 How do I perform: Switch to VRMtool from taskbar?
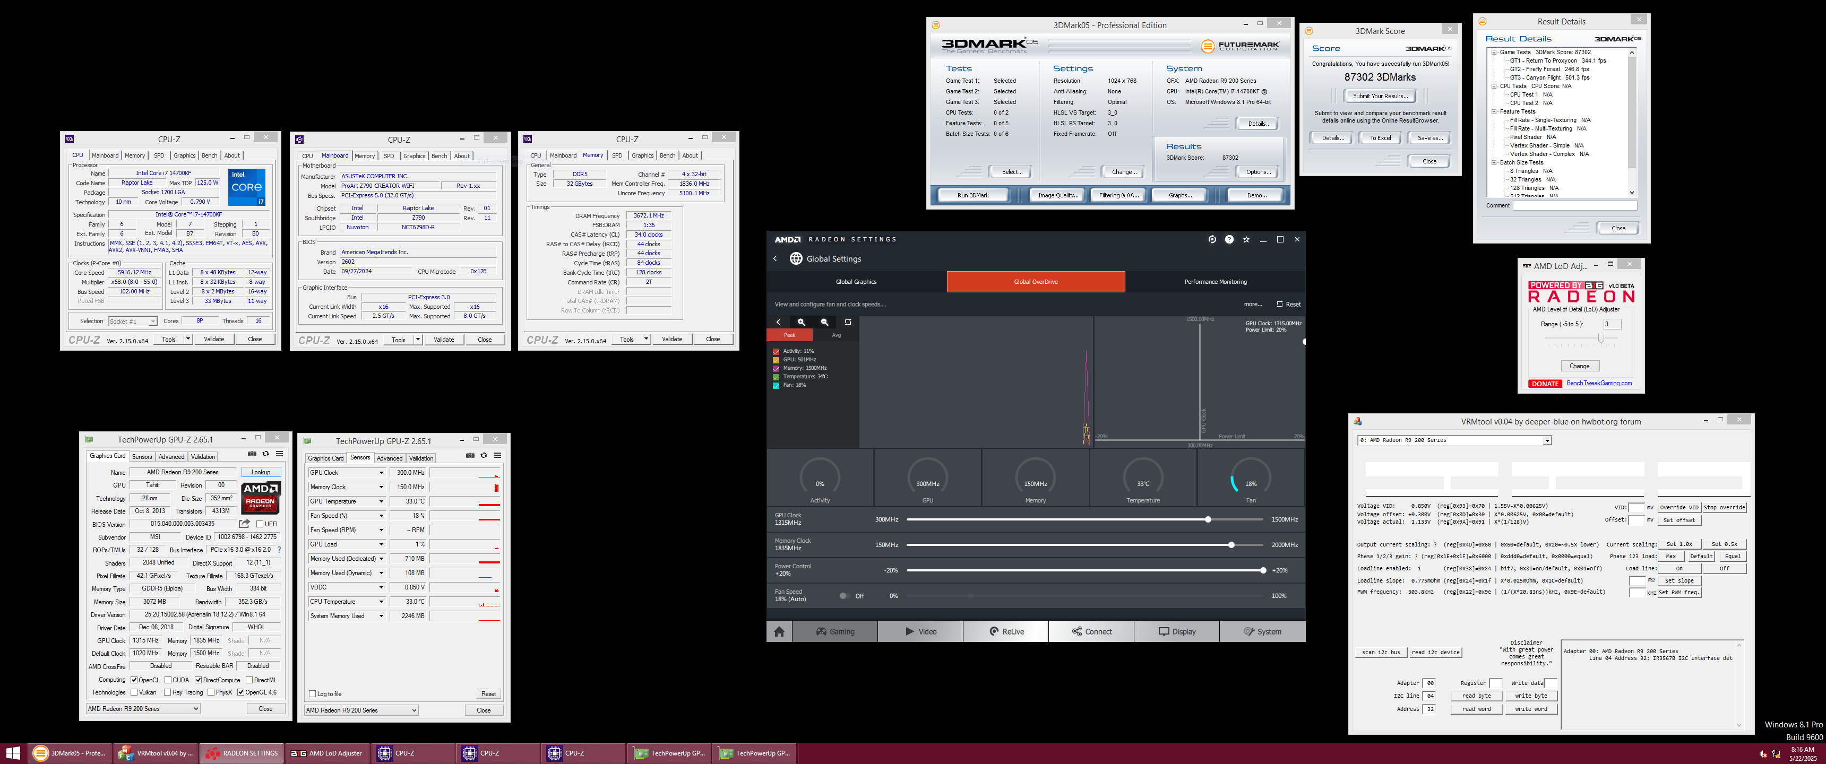pyautogui.click(x=155, y=753)
